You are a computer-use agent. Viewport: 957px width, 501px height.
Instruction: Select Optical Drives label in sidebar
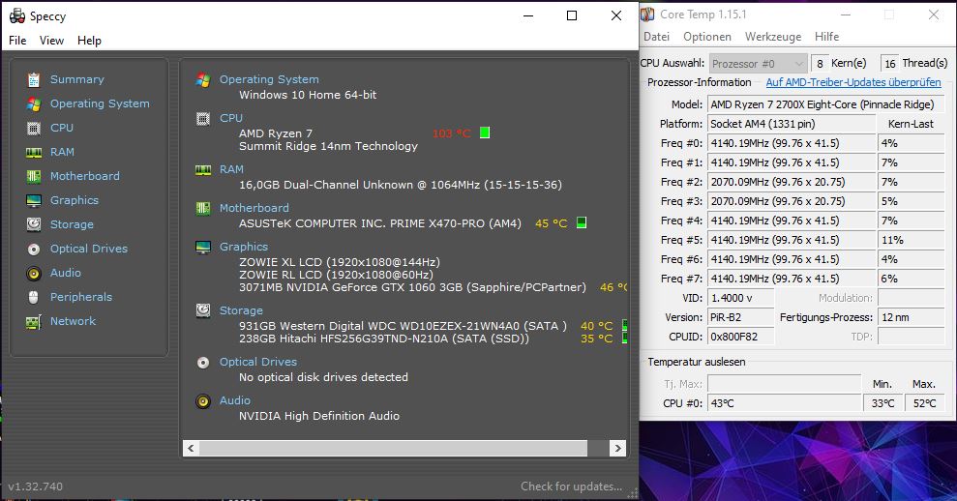[x=88, y=249]
